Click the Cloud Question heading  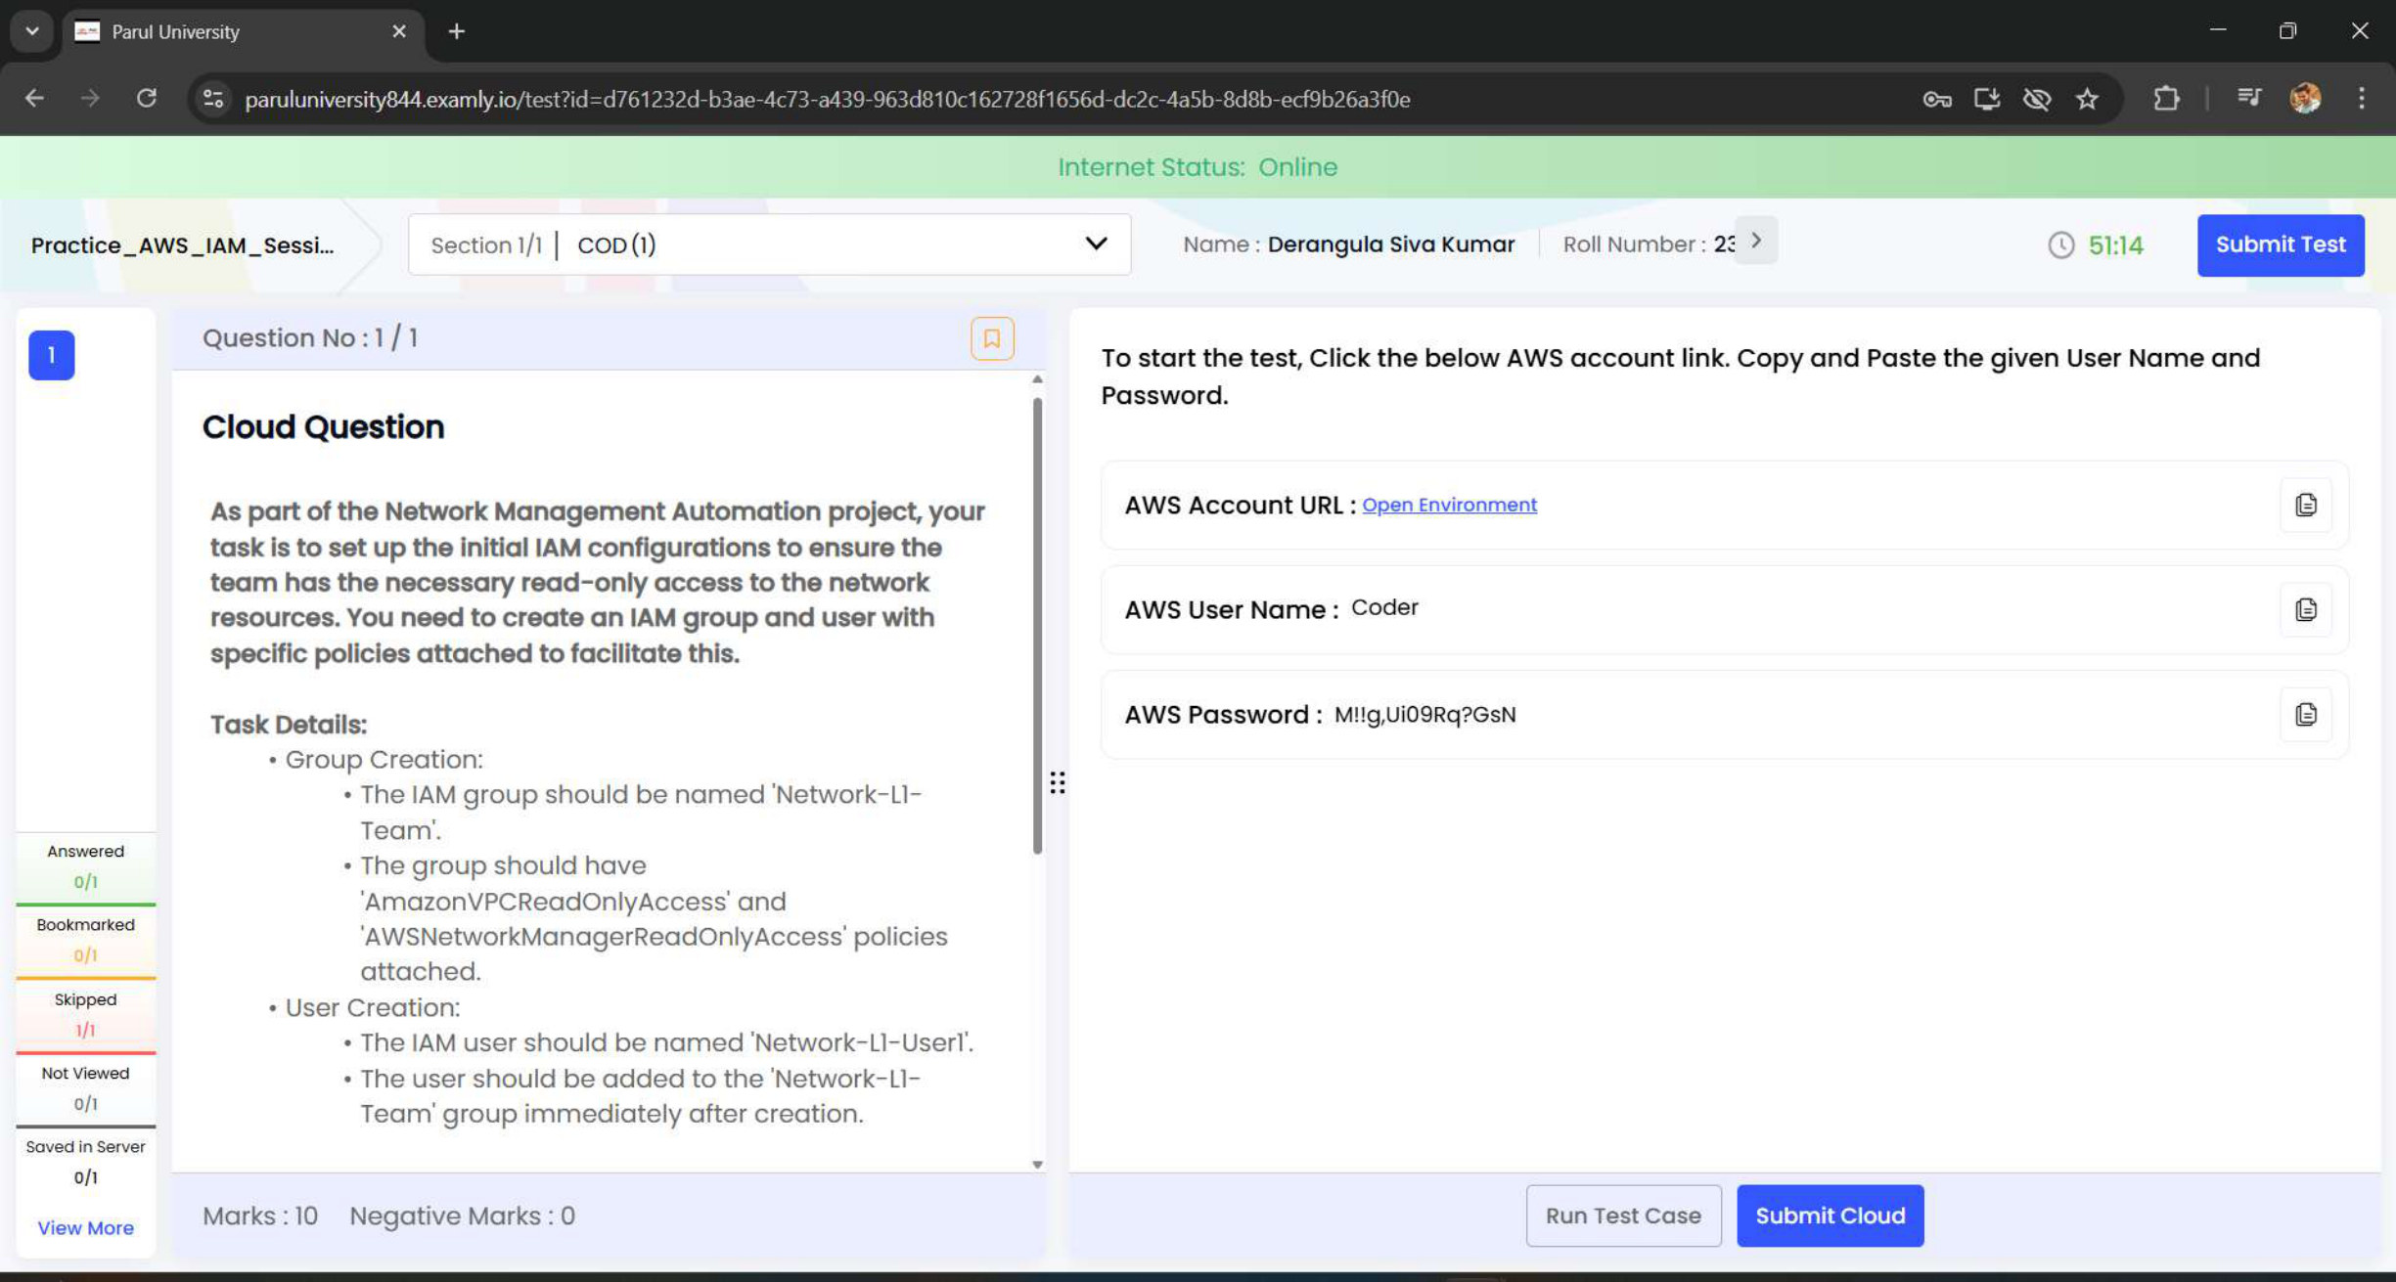point(323,427)
